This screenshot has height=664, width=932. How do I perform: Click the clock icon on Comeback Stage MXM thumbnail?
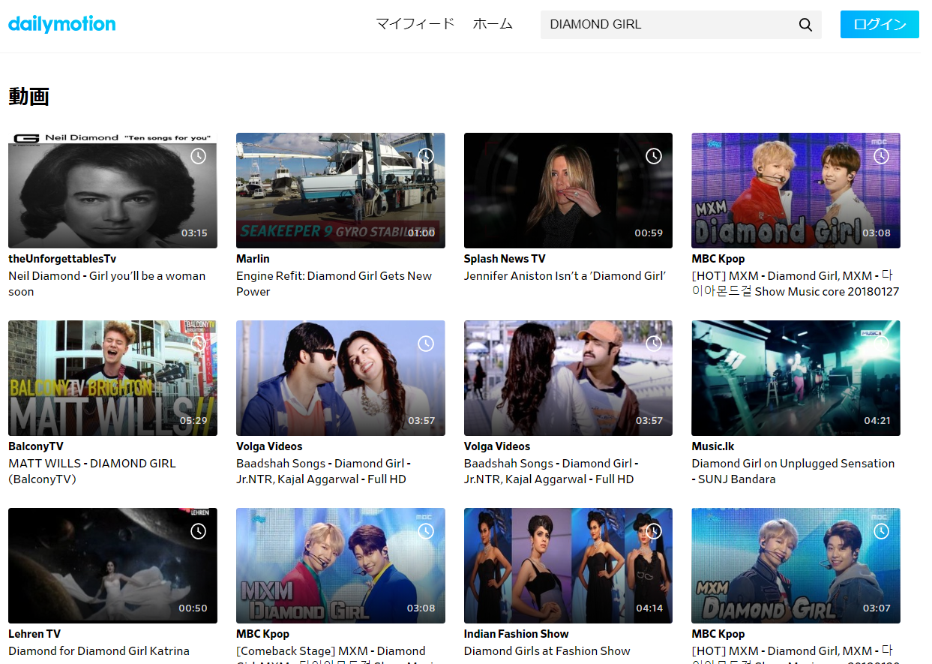pos(426,531)
